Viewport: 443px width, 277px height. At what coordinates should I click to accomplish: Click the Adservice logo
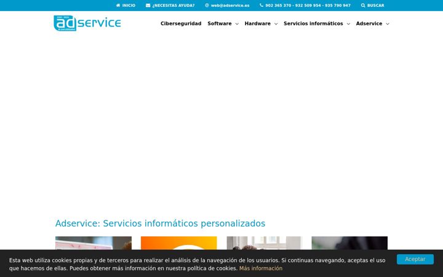87,23
